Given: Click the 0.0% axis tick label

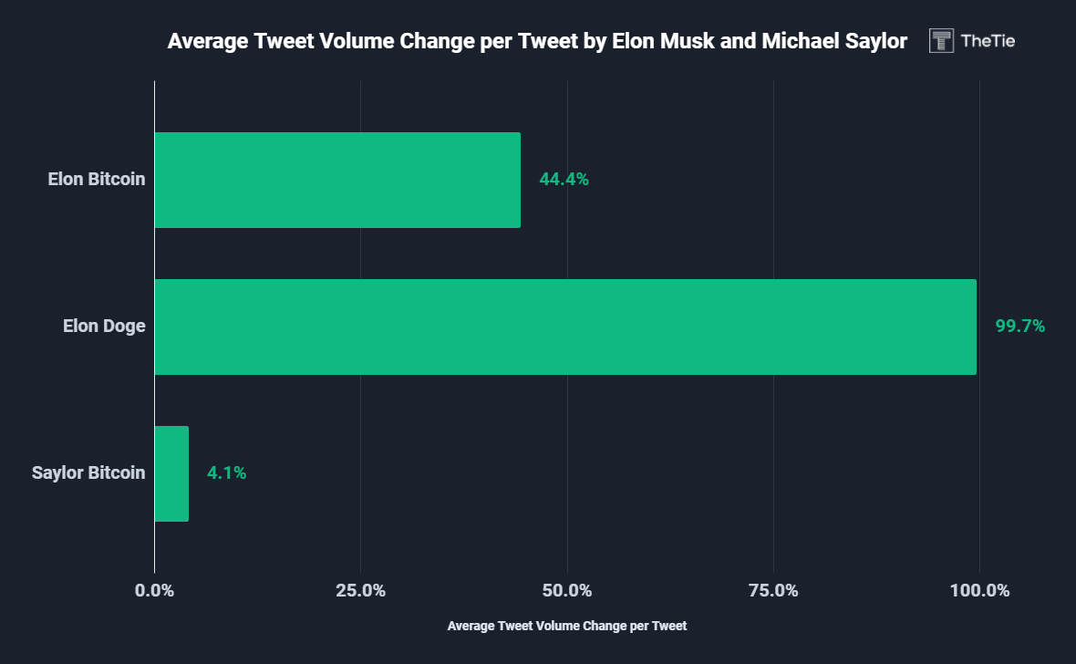Looking at the screenshot, I should pos(154,590).
